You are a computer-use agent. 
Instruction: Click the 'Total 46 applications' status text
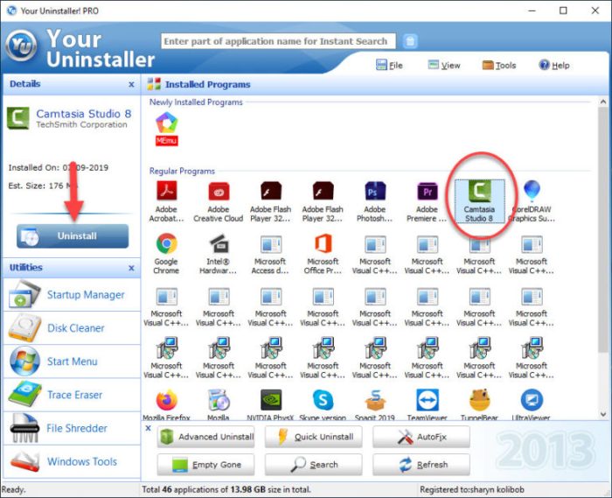click(x=226, y=489)
